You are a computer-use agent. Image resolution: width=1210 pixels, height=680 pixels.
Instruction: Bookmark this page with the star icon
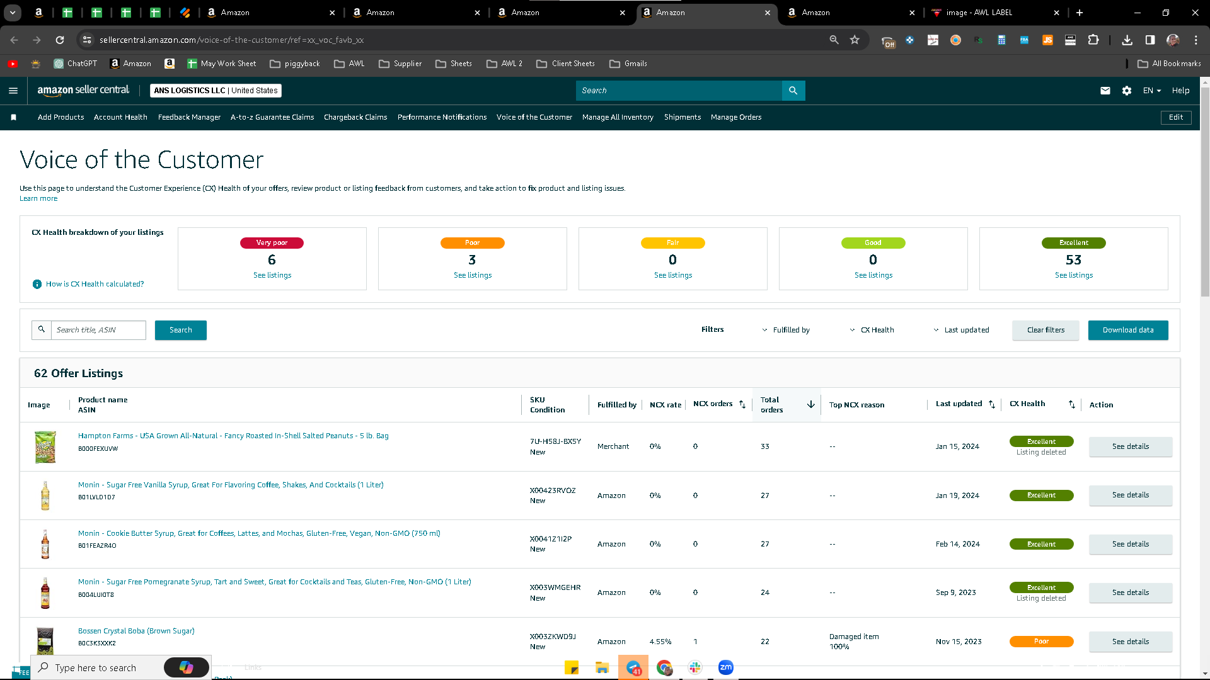[855, 40]
